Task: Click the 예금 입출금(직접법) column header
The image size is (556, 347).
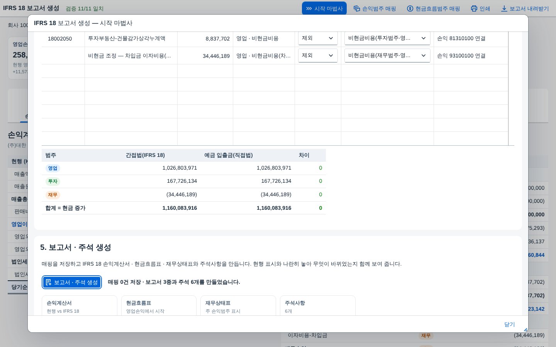Action: (x=229, y=155)
